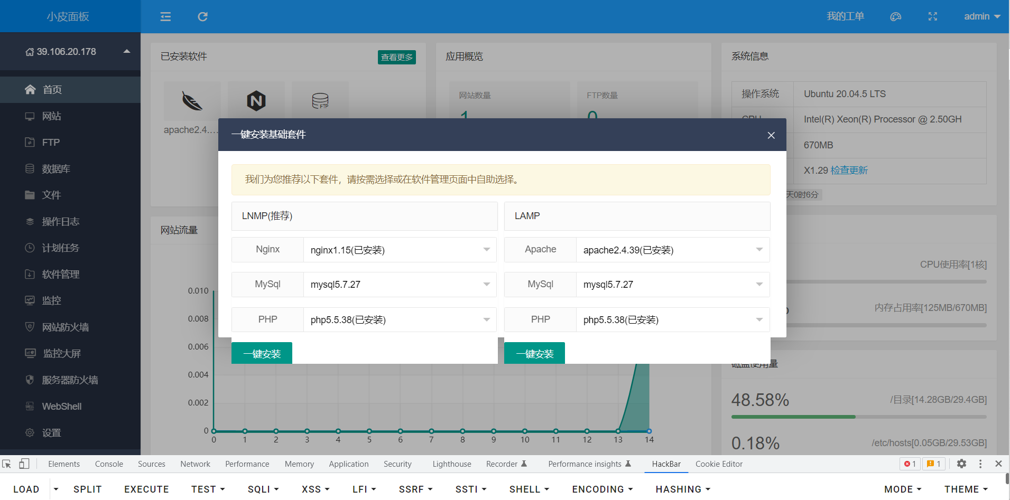Open the Apache version dropdown
The height and width of the screenshot is (500, 1010).
tap(673, 250)
